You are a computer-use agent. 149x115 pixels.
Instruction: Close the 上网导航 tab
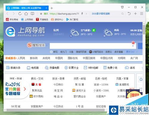click(46, 8)
